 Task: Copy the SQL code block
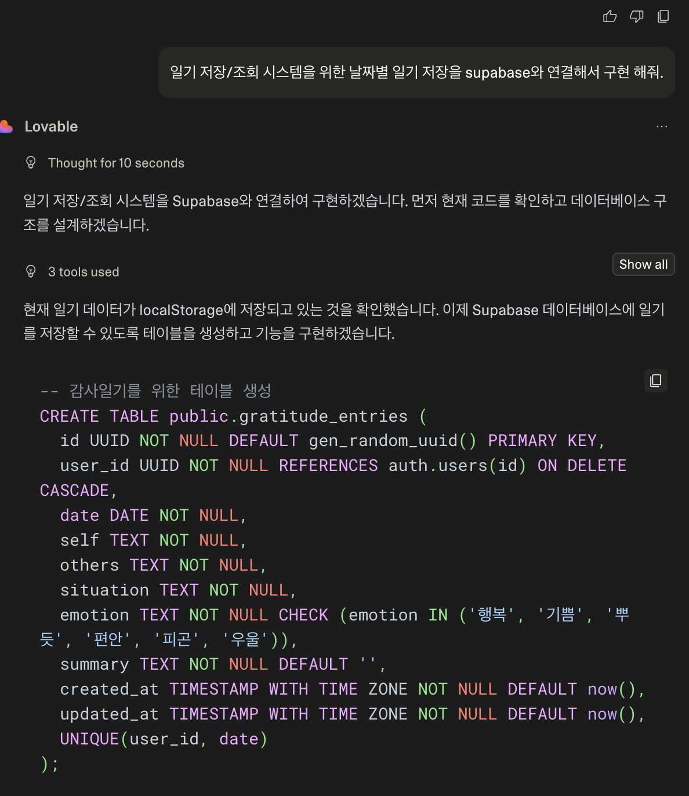click(x=656, y=381)
